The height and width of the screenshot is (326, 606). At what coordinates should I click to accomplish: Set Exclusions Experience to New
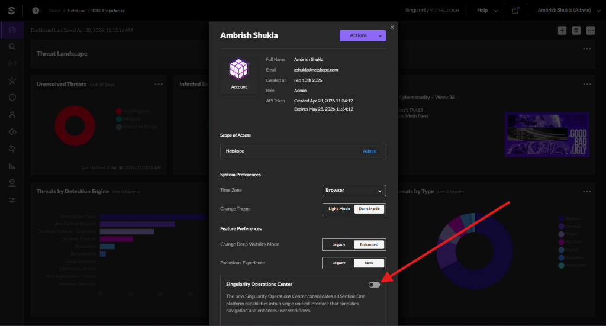click(369, 263)
